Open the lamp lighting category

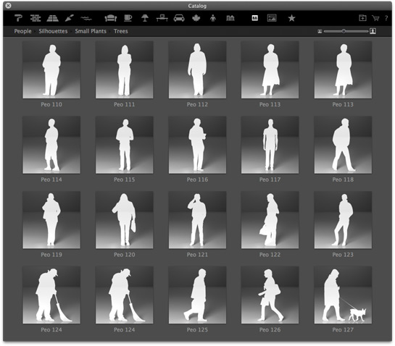[145, 18]
